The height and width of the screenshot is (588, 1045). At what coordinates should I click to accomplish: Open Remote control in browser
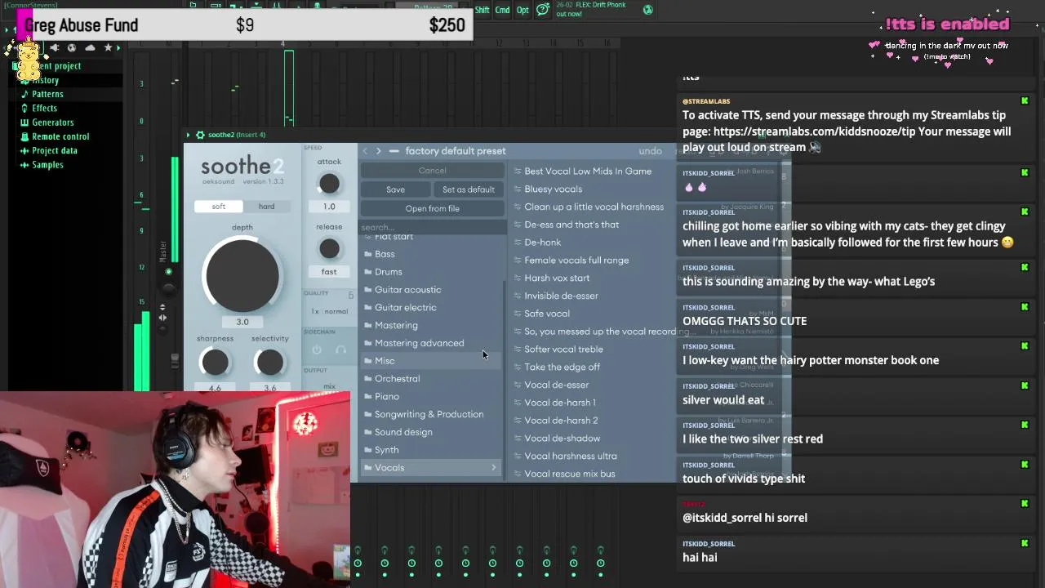tap(60, 137)
